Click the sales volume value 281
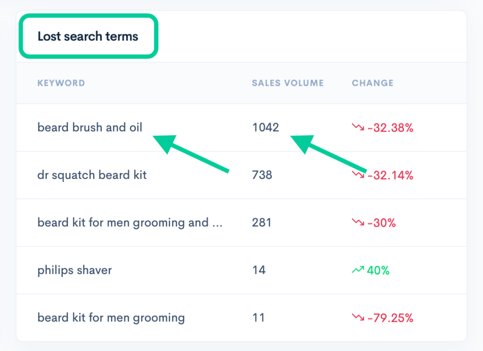Viewport: 483px width, 351px height. (261, 222)
